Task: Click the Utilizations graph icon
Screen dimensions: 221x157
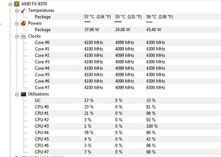Action: click(x=24, y=94)
